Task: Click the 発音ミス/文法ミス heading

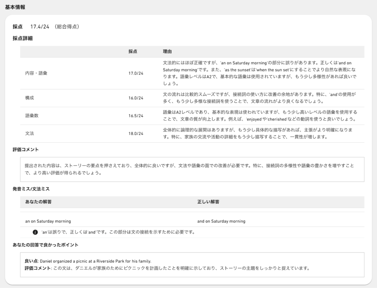Action: (31, 189)
